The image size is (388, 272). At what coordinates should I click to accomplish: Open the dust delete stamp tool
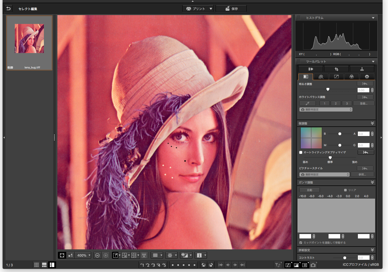[x=362, y=69]
